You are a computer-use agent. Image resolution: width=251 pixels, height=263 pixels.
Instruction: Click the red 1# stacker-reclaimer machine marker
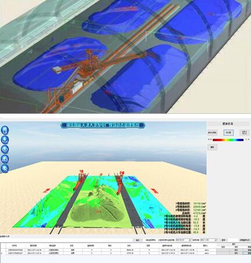[81, 171]
